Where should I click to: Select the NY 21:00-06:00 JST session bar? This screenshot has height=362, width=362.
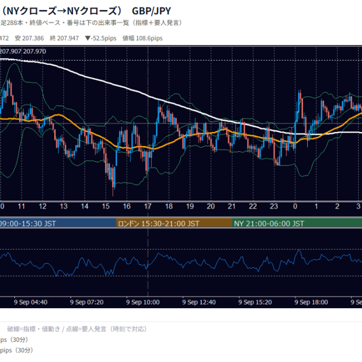[x=297, y=223]
